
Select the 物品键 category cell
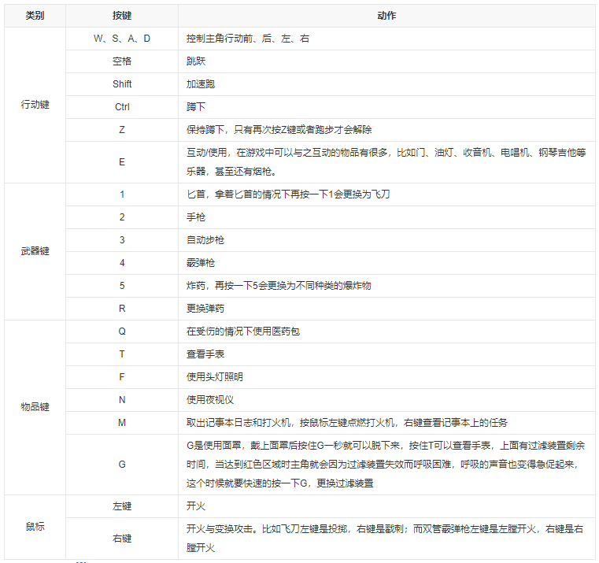(35, 407)
